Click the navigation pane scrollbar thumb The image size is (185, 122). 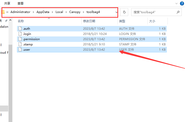[x=10, y=83]
